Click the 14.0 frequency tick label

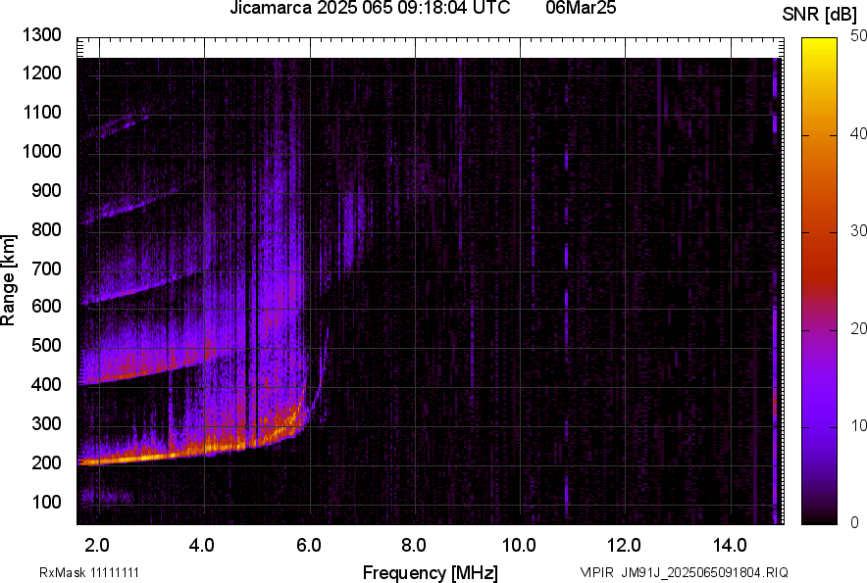(x=730, y=544)
